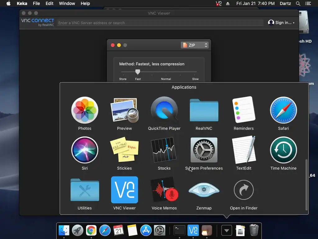Open the Window menu
Screen dimensions: 318x239
67,3
